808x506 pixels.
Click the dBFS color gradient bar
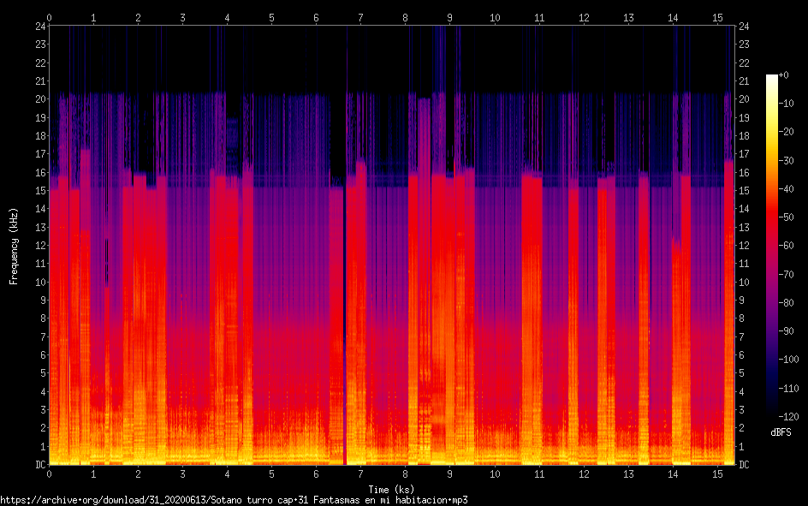771,246
